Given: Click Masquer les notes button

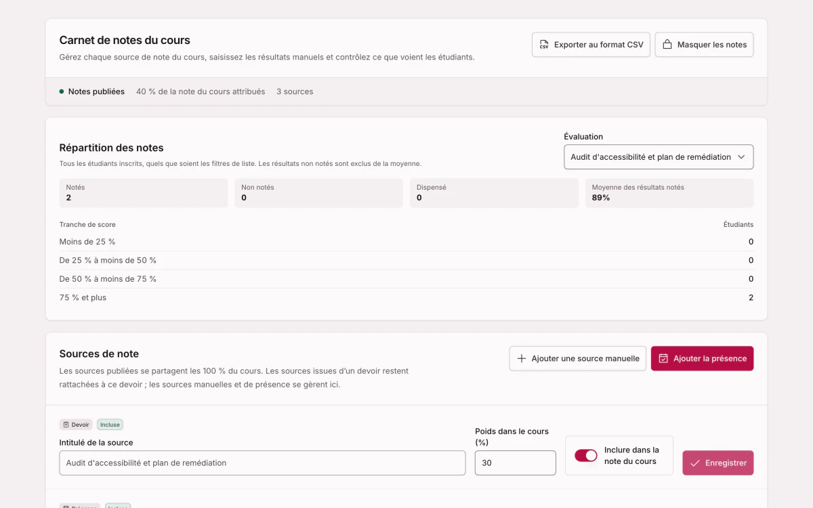Looking at the screenshot, I should coord(704,45).
